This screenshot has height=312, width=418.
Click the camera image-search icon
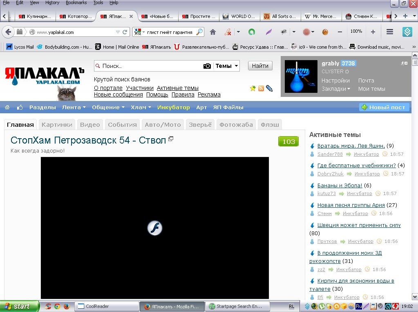[207, 66]
